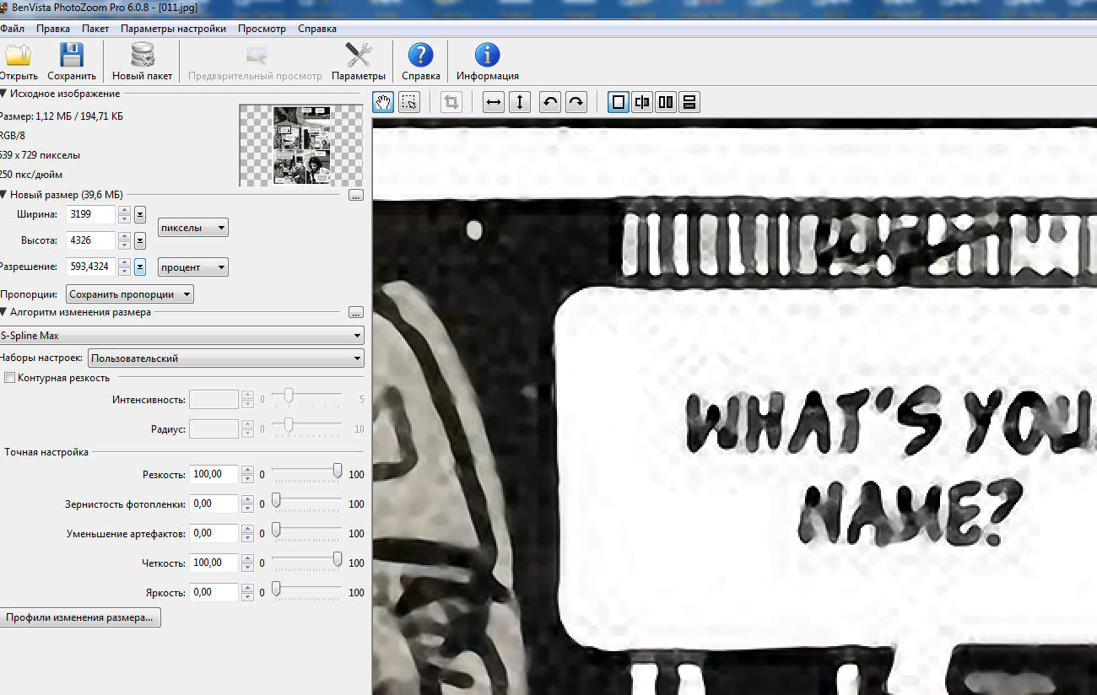Click the Разрешение value input field
This screenshot has width=1097, height=695.
click(90, 267)
